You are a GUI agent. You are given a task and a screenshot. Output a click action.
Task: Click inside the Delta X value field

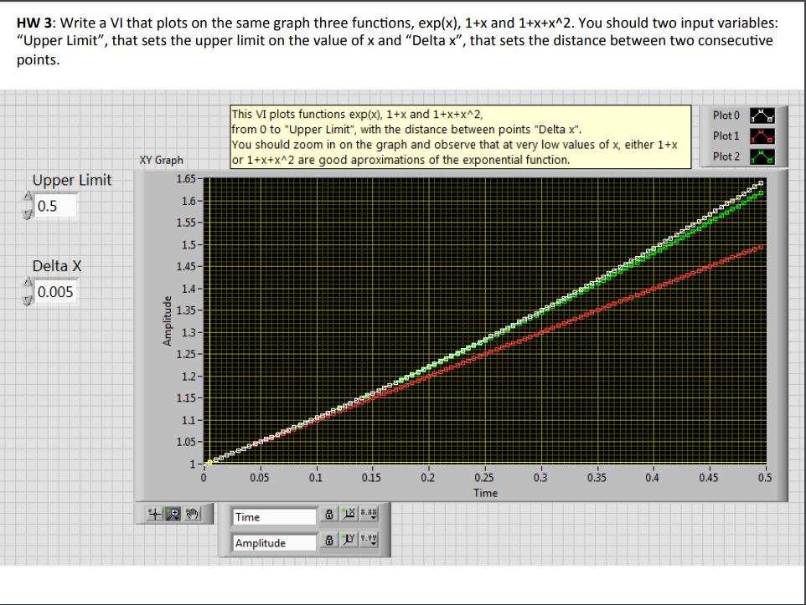click(x=54, y=290)
